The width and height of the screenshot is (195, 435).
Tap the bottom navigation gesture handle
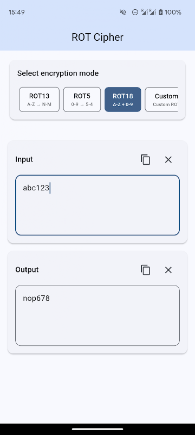(x=97, y=429)
